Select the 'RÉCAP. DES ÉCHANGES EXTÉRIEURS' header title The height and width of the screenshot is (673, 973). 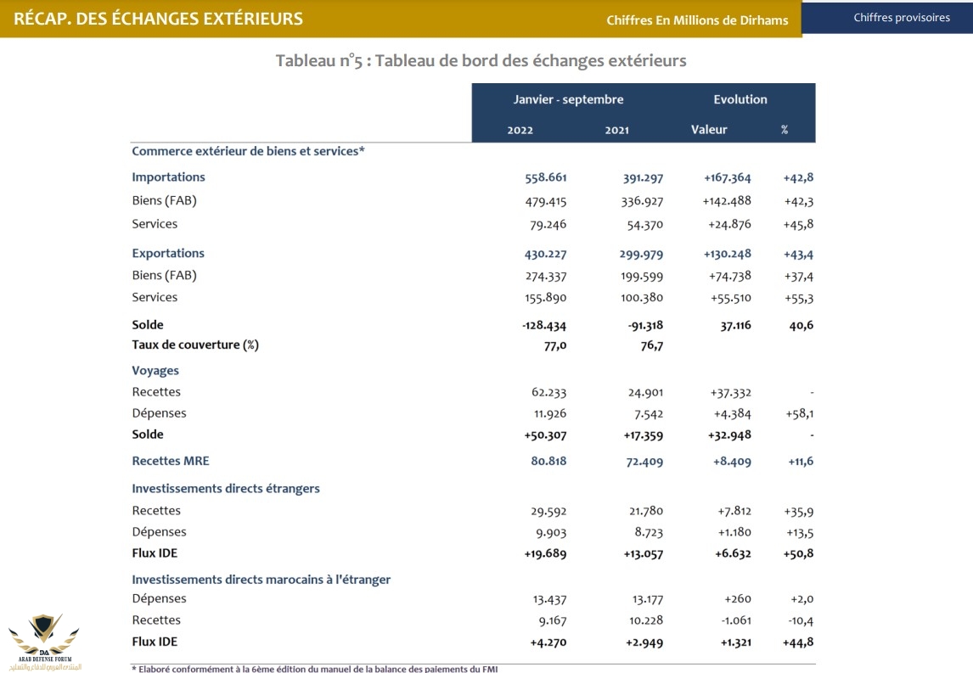[159, 19]
